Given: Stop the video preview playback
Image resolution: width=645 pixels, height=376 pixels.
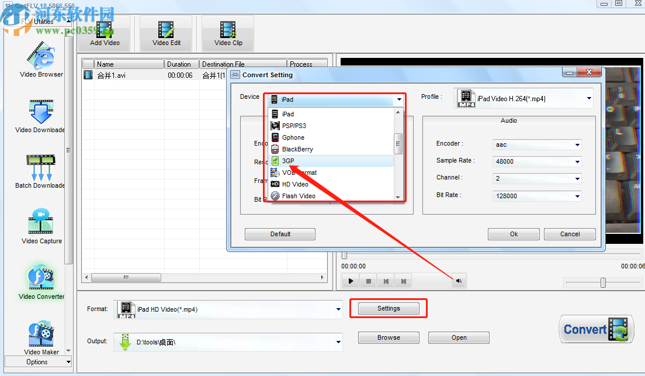Looking at the screenshot, I should coord(368,281).
